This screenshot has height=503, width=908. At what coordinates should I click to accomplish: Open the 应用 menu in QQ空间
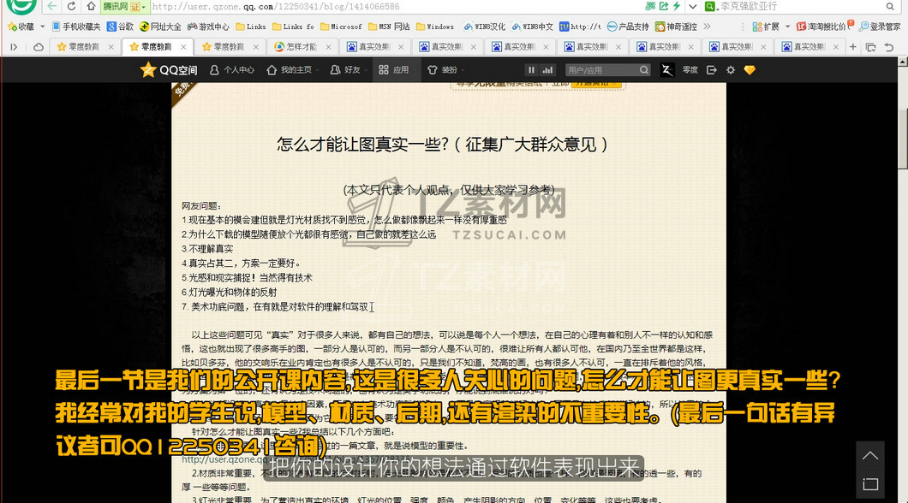tap(394, 70)
